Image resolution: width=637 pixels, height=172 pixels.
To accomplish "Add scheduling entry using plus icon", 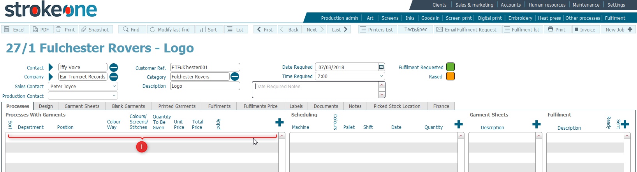I will pyautogui.click(x=458, y=124).
